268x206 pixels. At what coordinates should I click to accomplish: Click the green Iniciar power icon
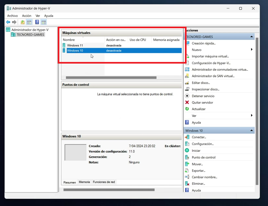pyautogui.click(x=187, y=151)
